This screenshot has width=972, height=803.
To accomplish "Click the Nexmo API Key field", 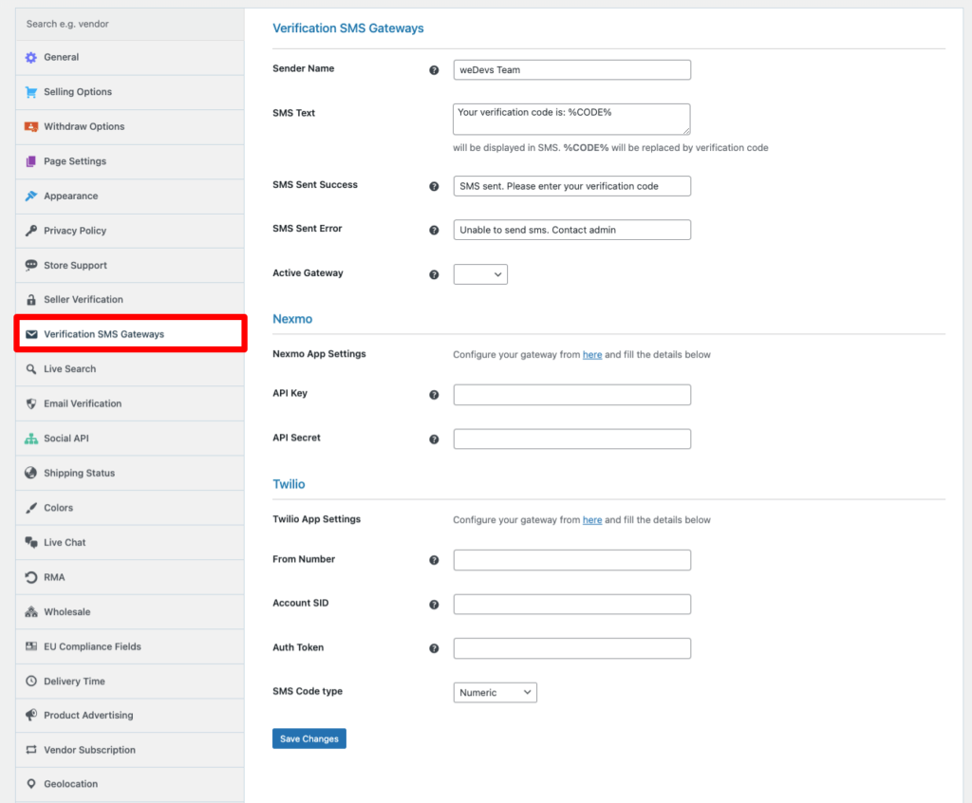I will [571, 395].
